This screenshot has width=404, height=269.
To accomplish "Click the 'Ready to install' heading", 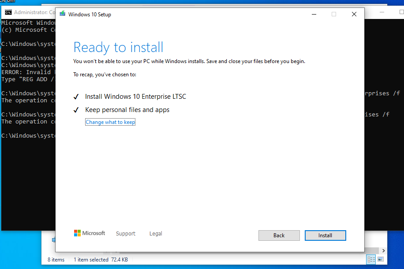I will pos(118,48).
